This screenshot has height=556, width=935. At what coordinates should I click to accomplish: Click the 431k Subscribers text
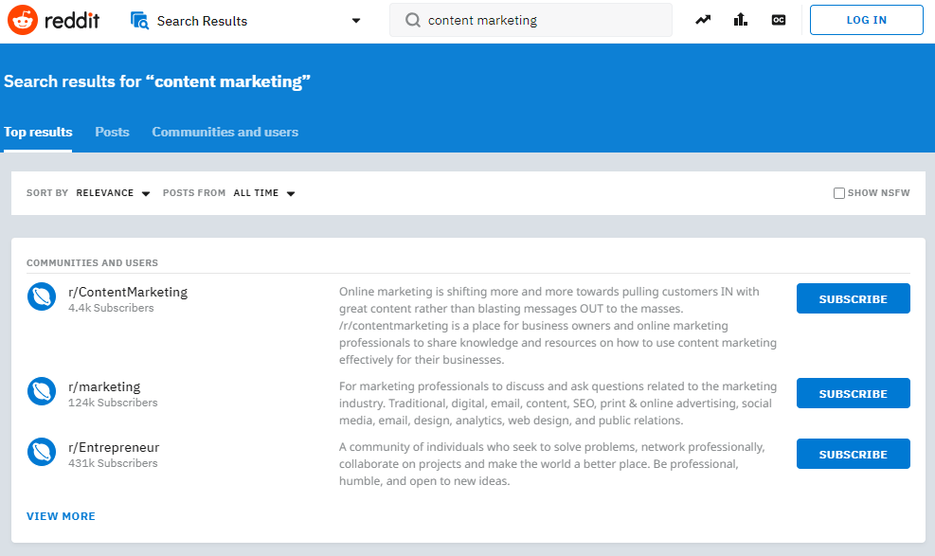113,463
